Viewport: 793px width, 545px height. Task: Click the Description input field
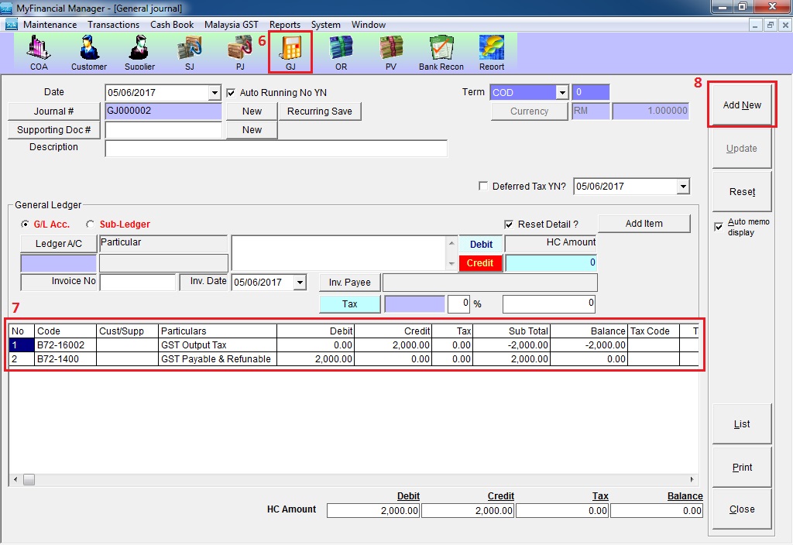pyautogui.click(x=276, y=149)
